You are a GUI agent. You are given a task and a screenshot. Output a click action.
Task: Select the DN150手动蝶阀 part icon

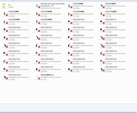(x=5, y=22)
